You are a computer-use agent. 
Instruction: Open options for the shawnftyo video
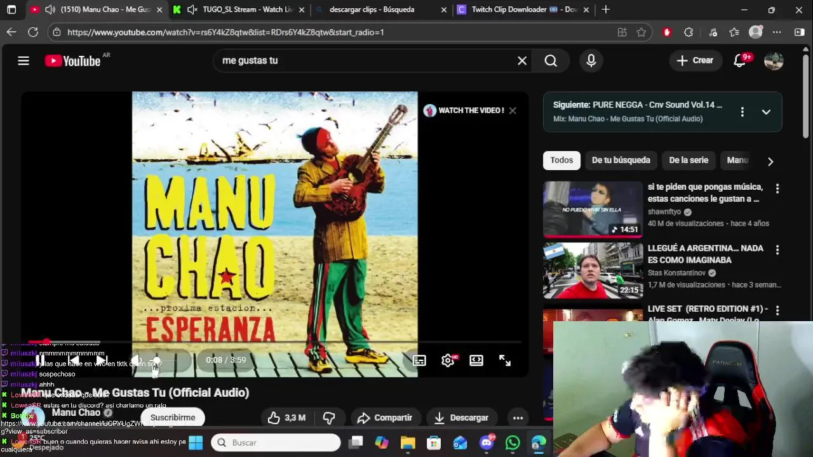[x=777, y=189]
